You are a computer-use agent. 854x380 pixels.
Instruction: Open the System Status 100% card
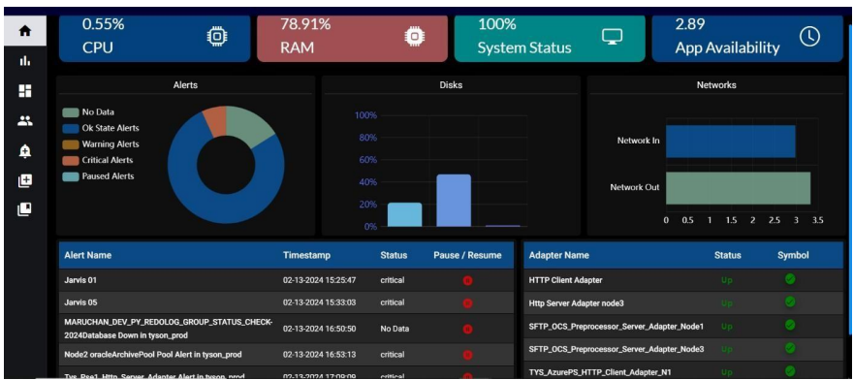[550, 38]
